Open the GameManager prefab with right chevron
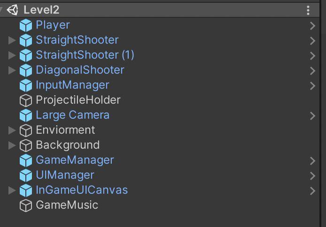Viewport: 326px width, 227px height. click(312, 161)
